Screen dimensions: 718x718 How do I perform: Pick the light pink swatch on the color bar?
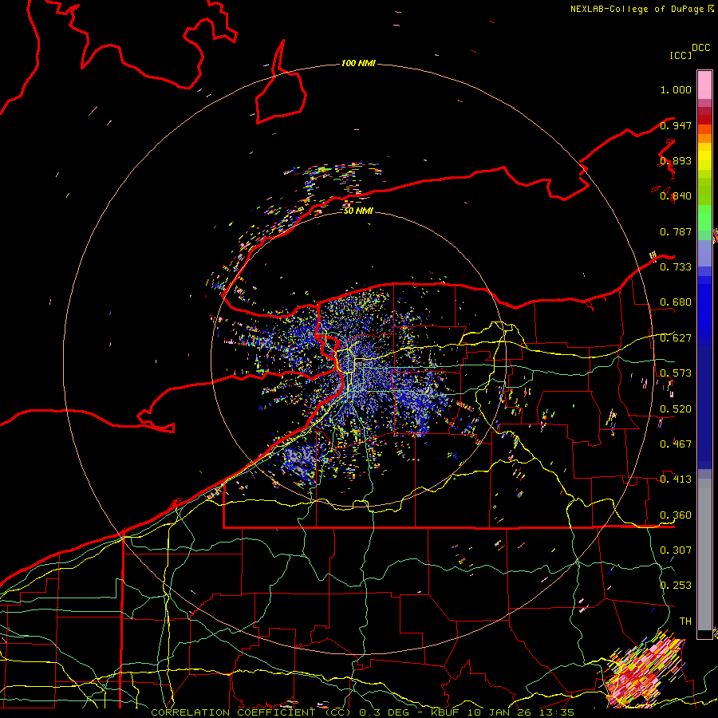tap(704, 85)
